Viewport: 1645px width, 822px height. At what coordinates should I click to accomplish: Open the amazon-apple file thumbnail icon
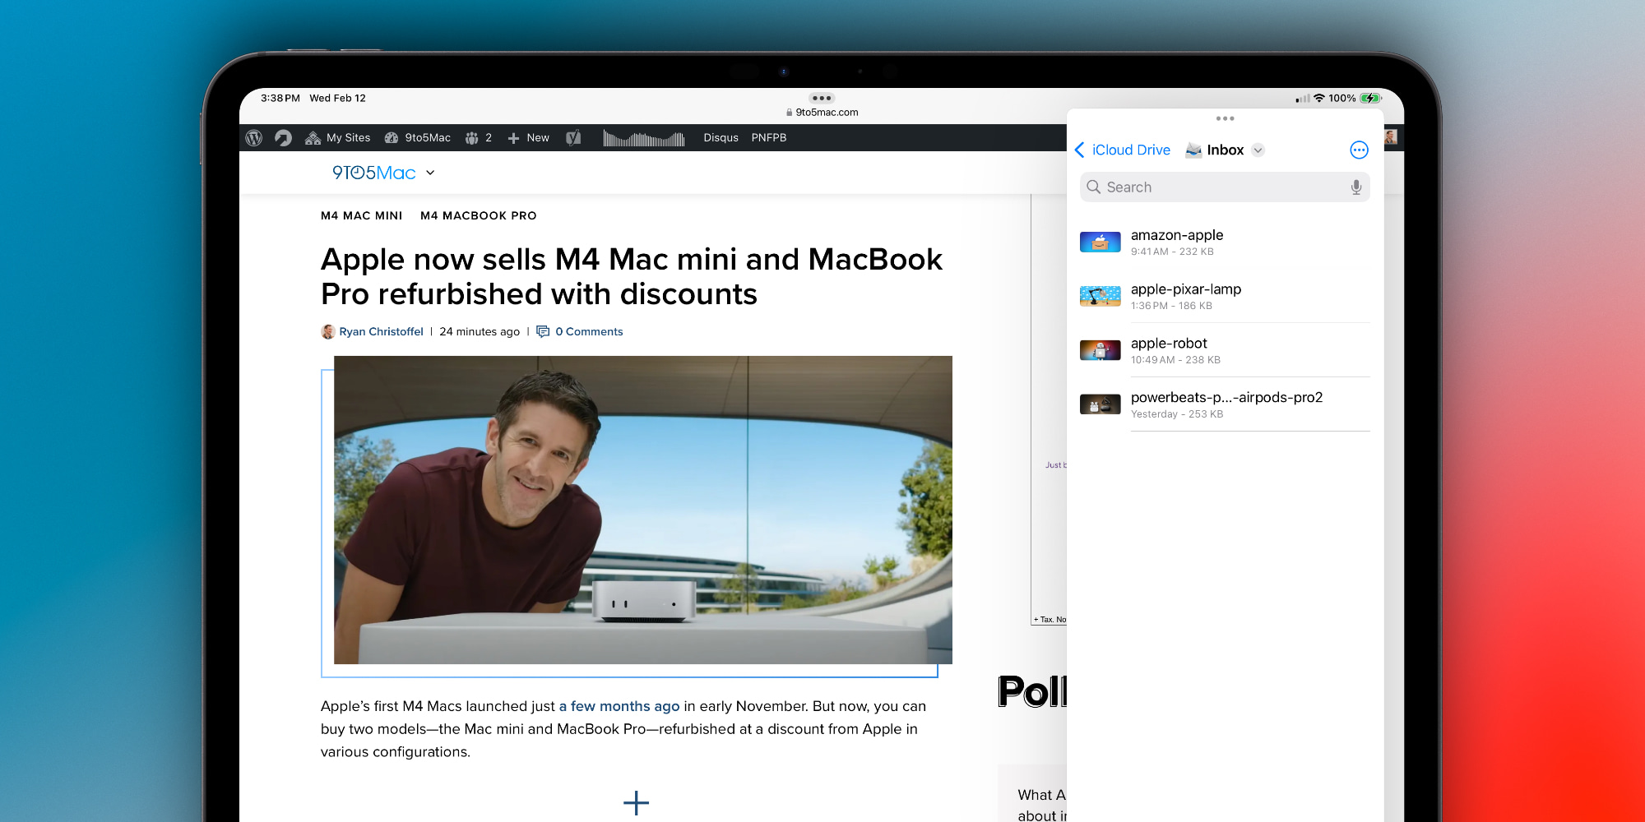tap(1100, 242)
